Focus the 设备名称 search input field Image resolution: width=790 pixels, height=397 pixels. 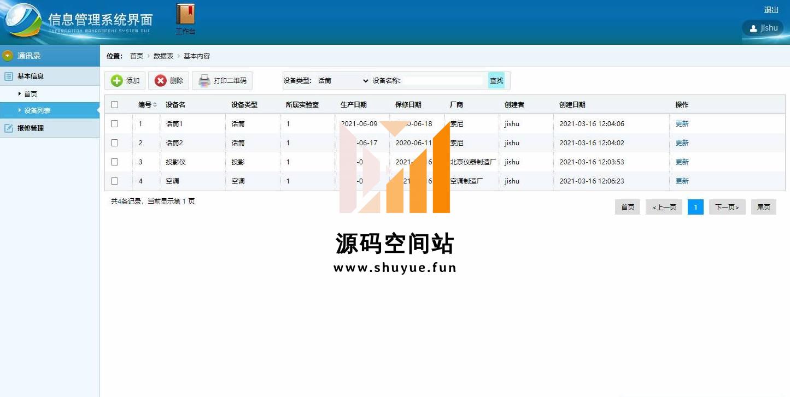point(443,81)
